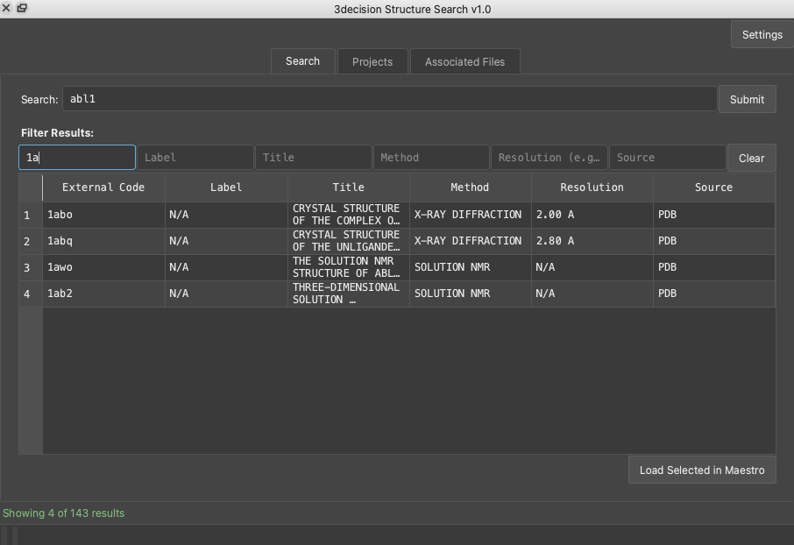The width and height of the screenshot is (794, 545).
Task: Select row header number 3
Action: click(x=31, y=267)
